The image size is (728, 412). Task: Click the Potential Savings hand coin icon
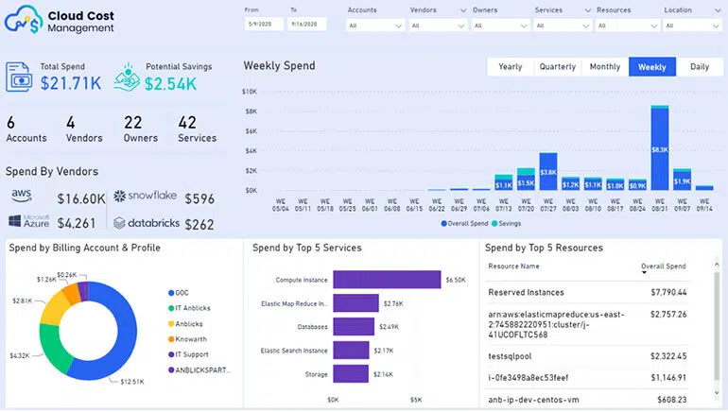tap(127, 77)
